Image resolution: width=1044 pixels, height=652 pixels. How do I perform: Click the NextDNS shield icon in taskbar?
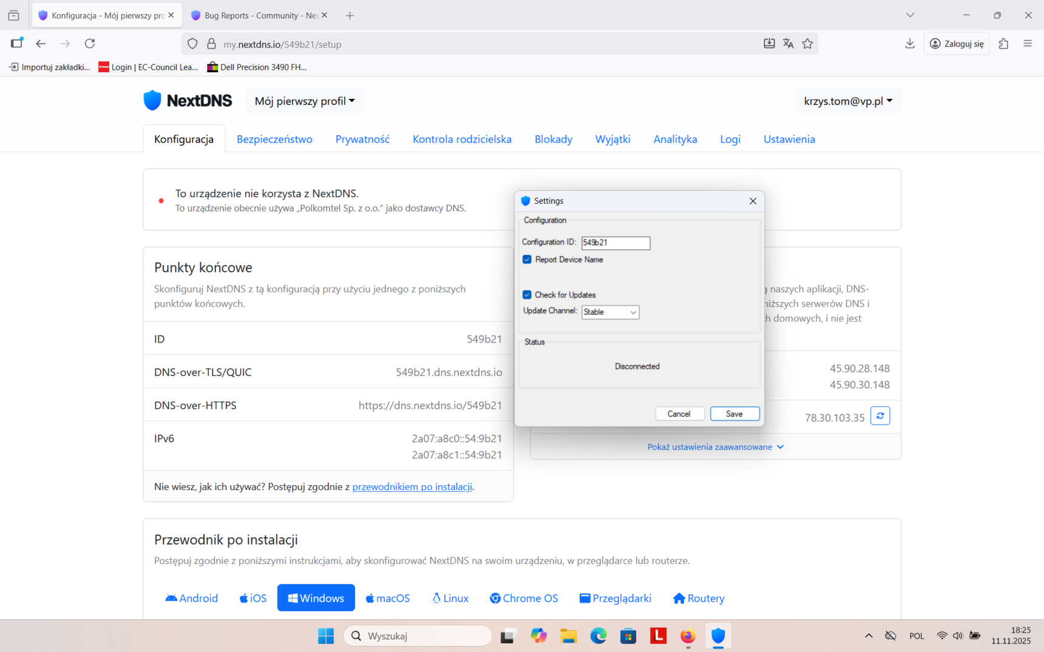pos(717,636)
